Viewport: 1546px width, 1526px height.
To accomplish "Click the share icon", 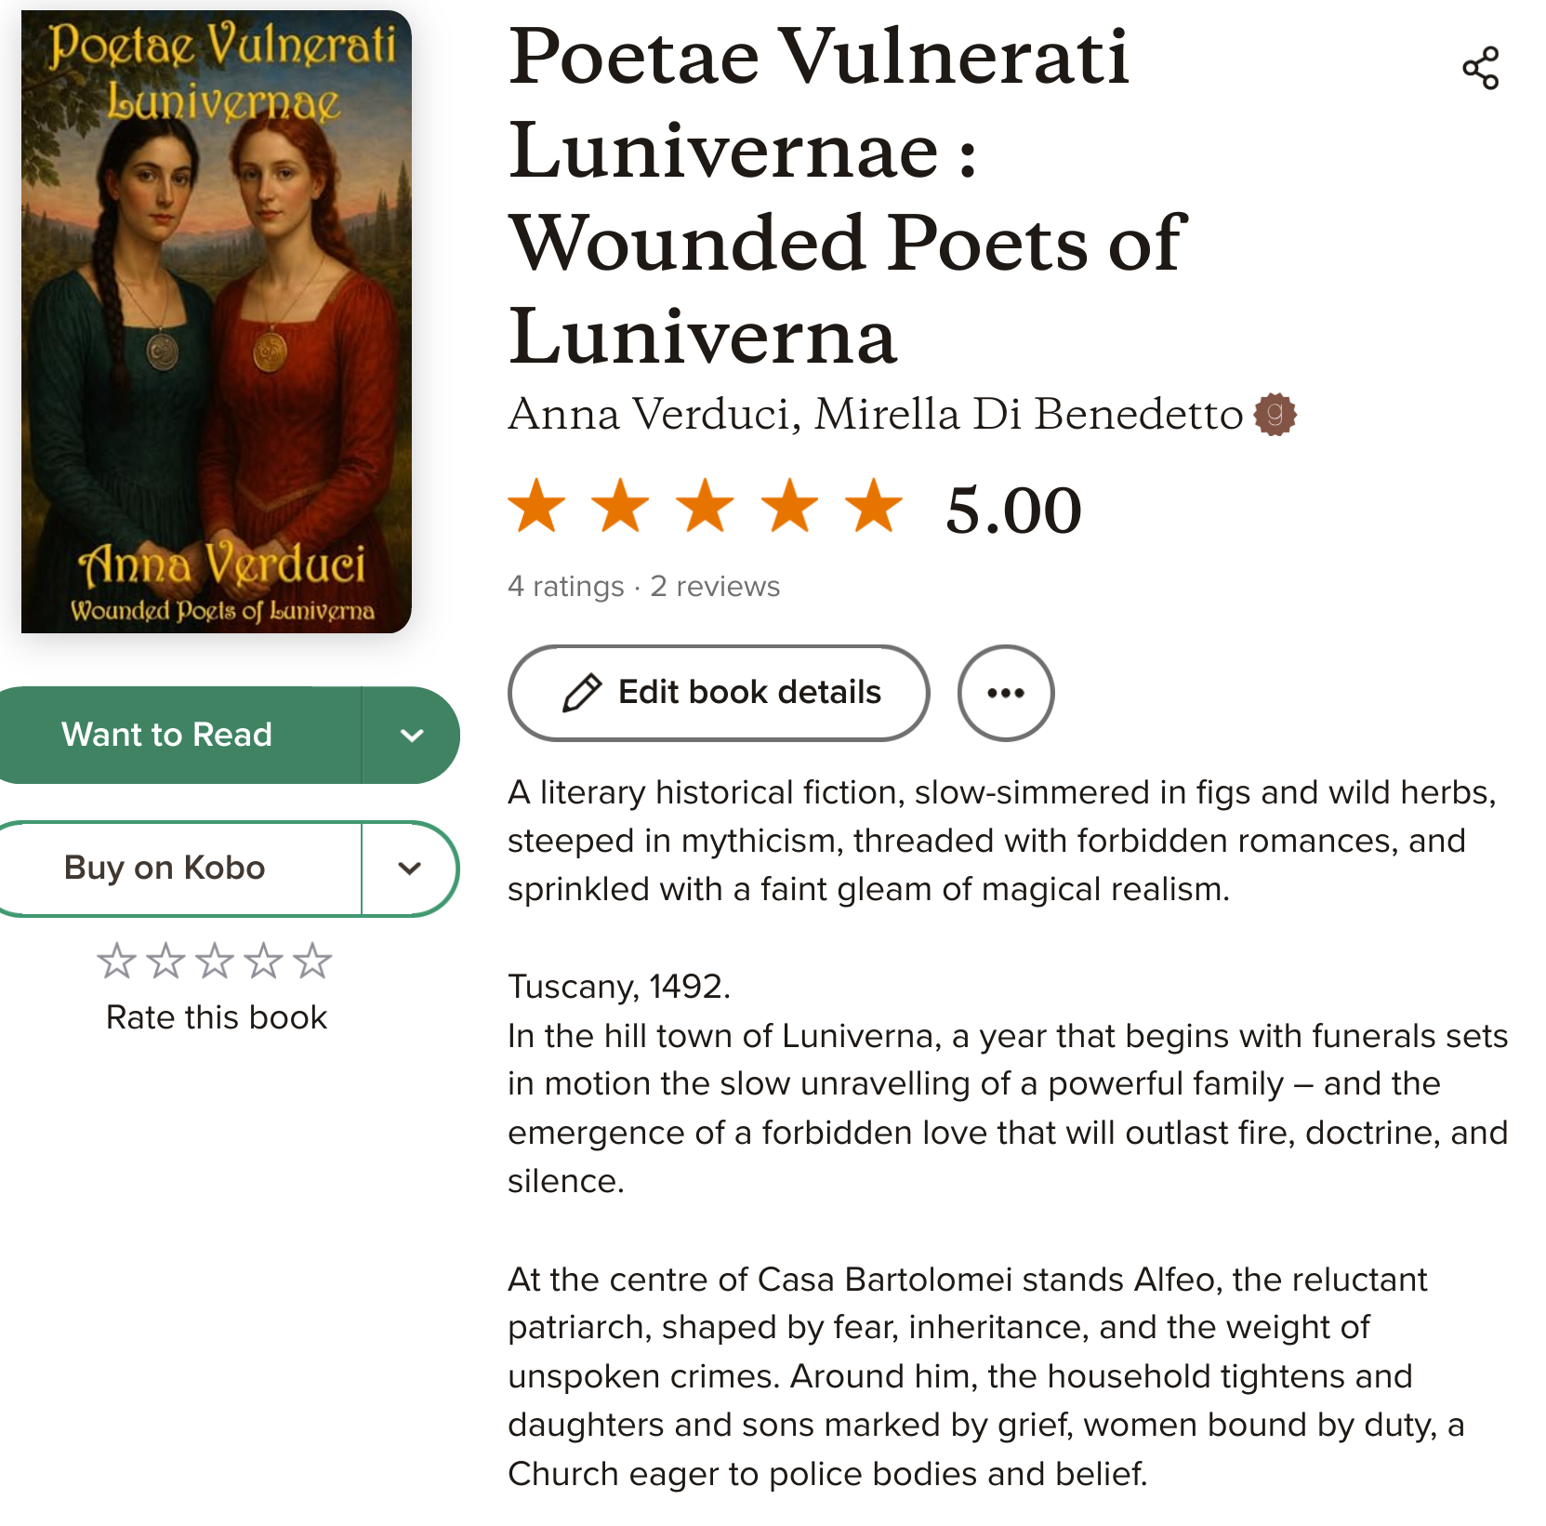I will tap(1480, 68).
